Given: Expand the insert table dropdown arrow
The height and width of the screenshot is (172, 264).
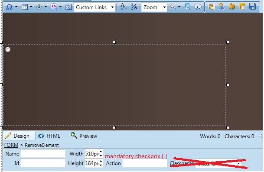Looking at the screenshot, I should tap(31, 7).
